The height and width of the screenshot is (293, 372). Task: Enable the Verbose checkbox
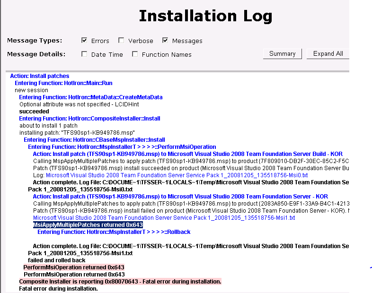[121, 40]
